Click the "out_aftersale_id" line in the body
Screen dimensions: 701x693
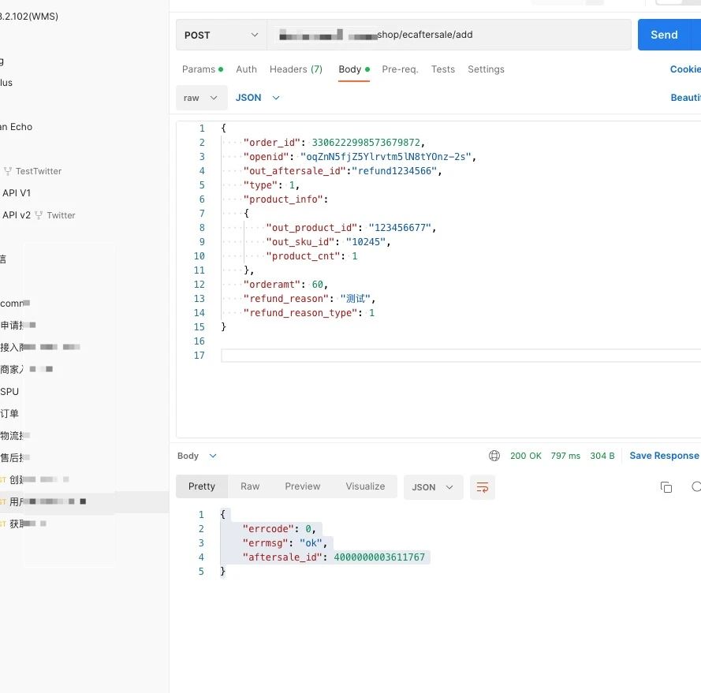click(342, 171)
